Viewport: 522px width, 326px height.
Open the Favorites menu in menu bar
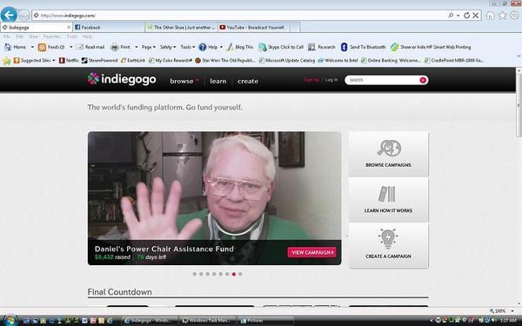(52, 37)
